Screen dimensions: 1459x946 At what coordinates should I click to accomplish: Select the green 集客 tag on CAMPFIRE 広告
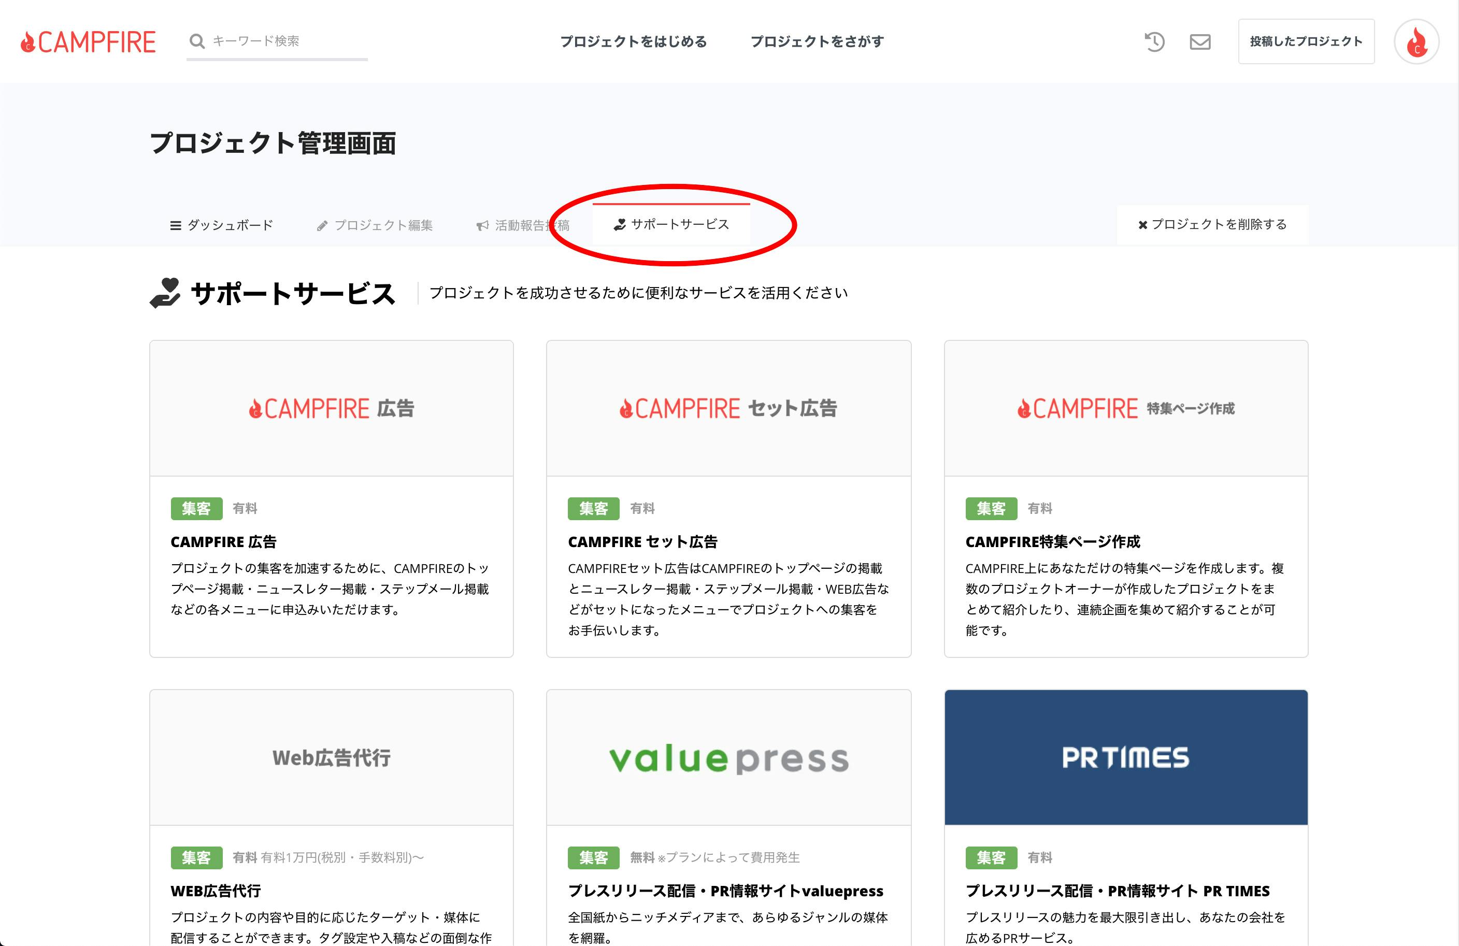tap(196, 508)
